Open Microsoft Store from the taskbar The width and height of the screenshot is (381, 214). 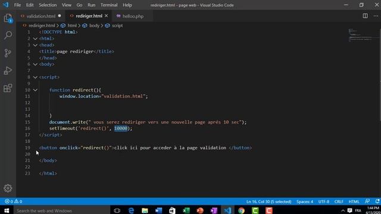[x=172, y=210]
